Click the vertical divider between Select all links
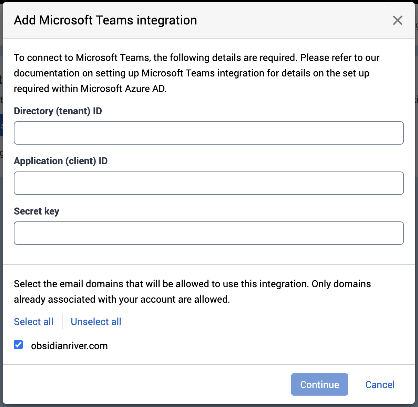Viewport: 418px width, 407px height. 62,322
